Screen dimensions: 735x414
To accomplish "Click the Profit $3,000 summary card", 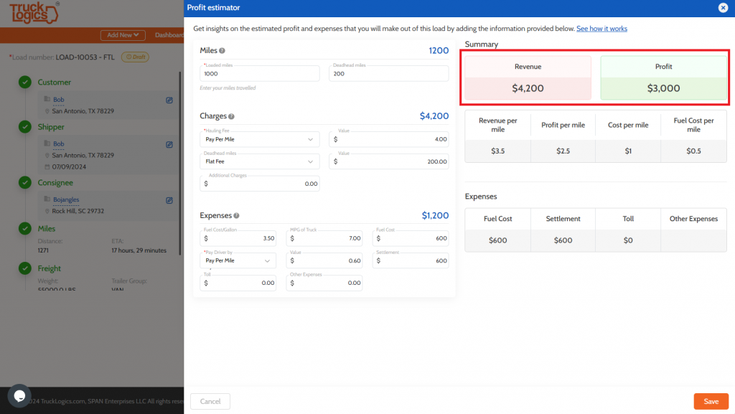I will (663, 77).
